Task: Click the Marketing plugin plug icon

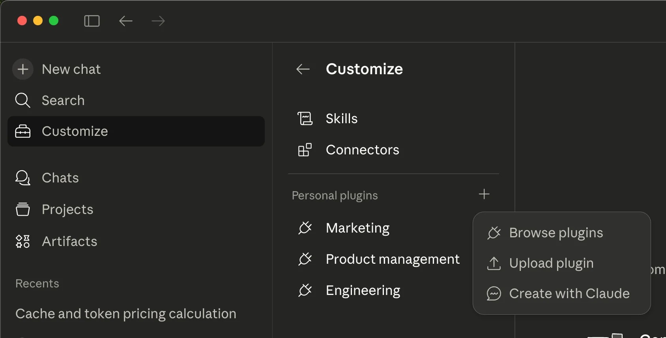Action: pyautogui.click(x=305, y=228)
